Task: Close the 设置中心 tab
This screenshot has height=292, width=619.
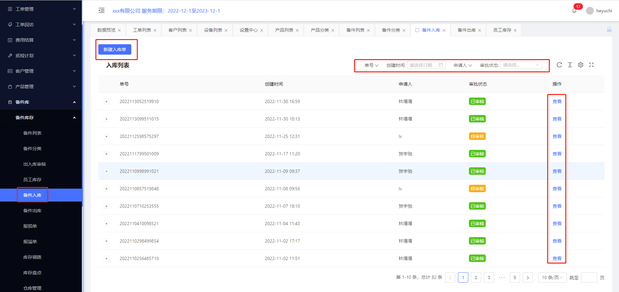Action: (262, 30)
